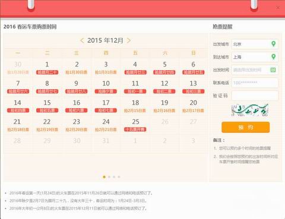Click greyed-out date 31 in last row
Image resolution: width=285 pixels, height=219 pixels.
[106, 141]
